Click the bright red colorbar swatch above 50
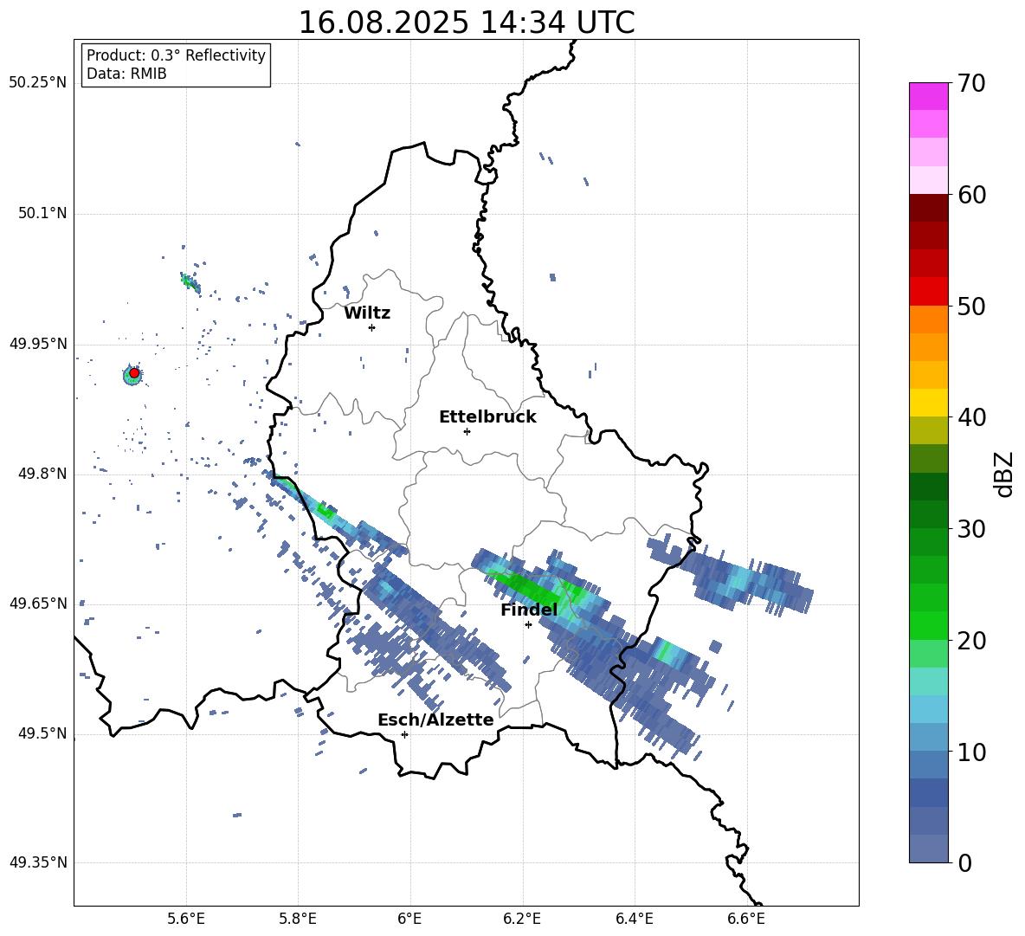 (928, 292)
